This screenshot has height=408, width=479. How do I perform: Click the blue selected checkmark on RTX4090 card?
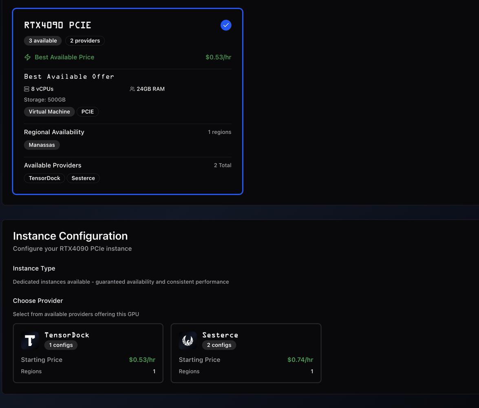pos(226,25)
